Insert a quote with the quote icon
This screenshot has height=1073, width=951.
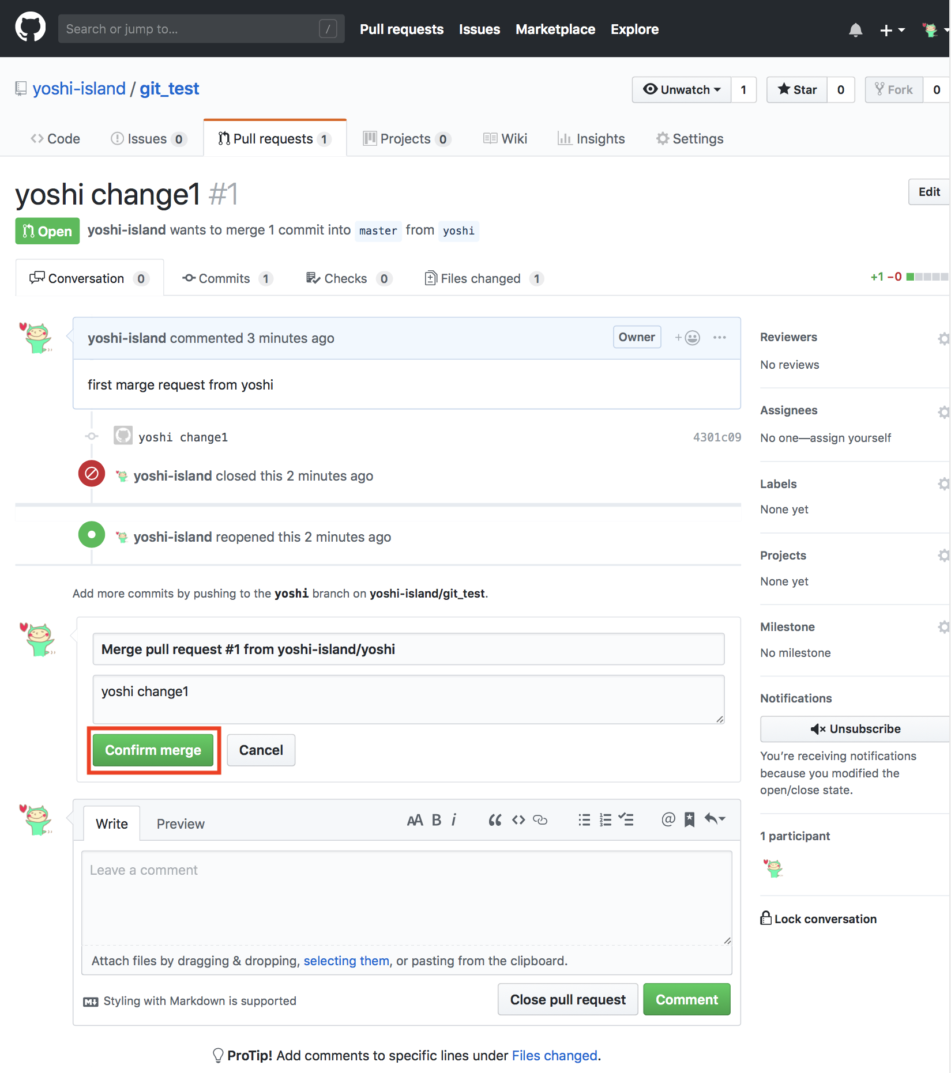point(495,820)
